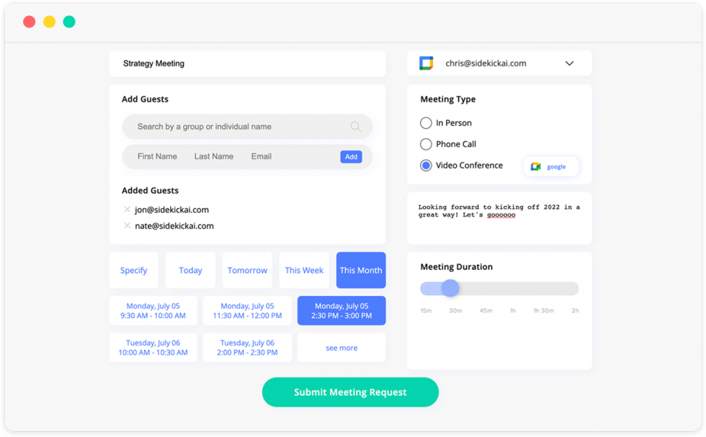706x437 pixels.
Task: Choose Video Conference as meeting type
Action: (x=426, y=165)
